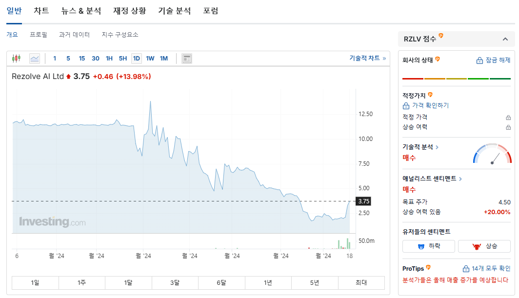Click the 매수 label under 기술적 분석

[409, 158]
